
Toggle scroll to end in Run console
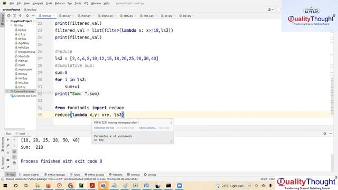[x=14, y=157]
